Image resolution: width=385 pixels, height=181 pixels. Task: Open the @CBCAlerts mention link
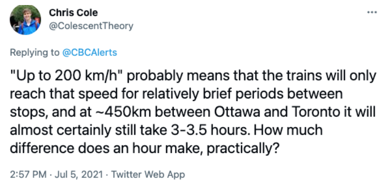[x=90, y=52]
